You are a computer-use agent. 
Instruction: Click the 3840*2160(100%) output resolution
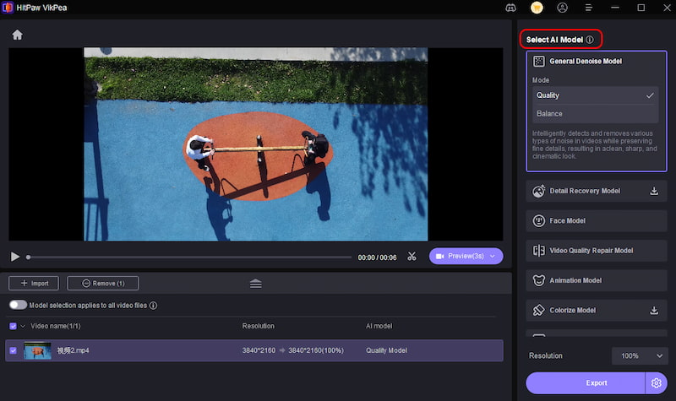pyautogui.click(x=316, y=350)
